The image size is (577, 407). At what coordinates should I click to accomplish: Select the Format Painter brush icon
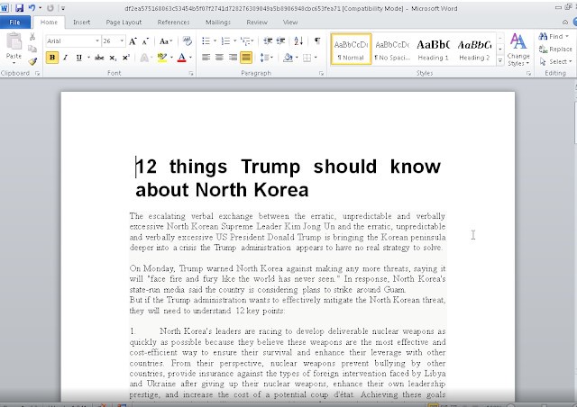(x=33, y=61)
